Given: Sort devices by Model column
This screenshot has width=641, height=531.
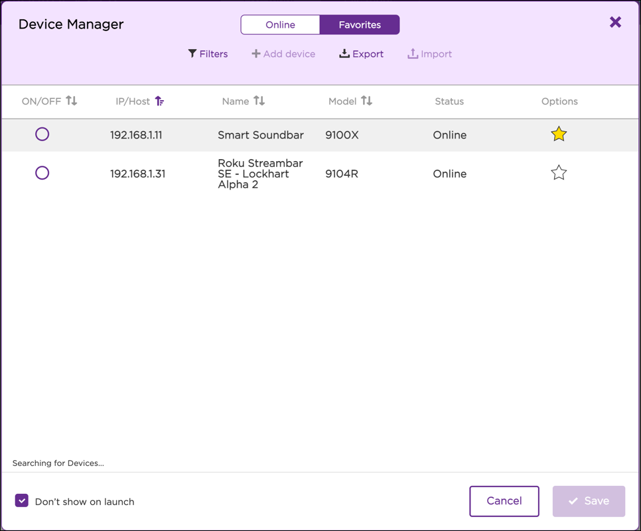Looking at the screenshot, I should (367, 101).
